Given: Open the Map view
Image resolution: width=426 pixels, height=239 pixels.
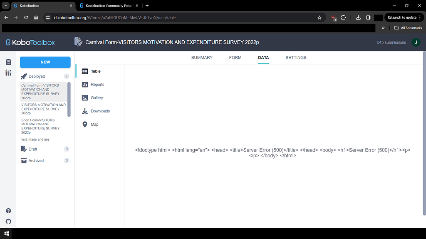Looking at the screenshot, I should coord(94,124).
